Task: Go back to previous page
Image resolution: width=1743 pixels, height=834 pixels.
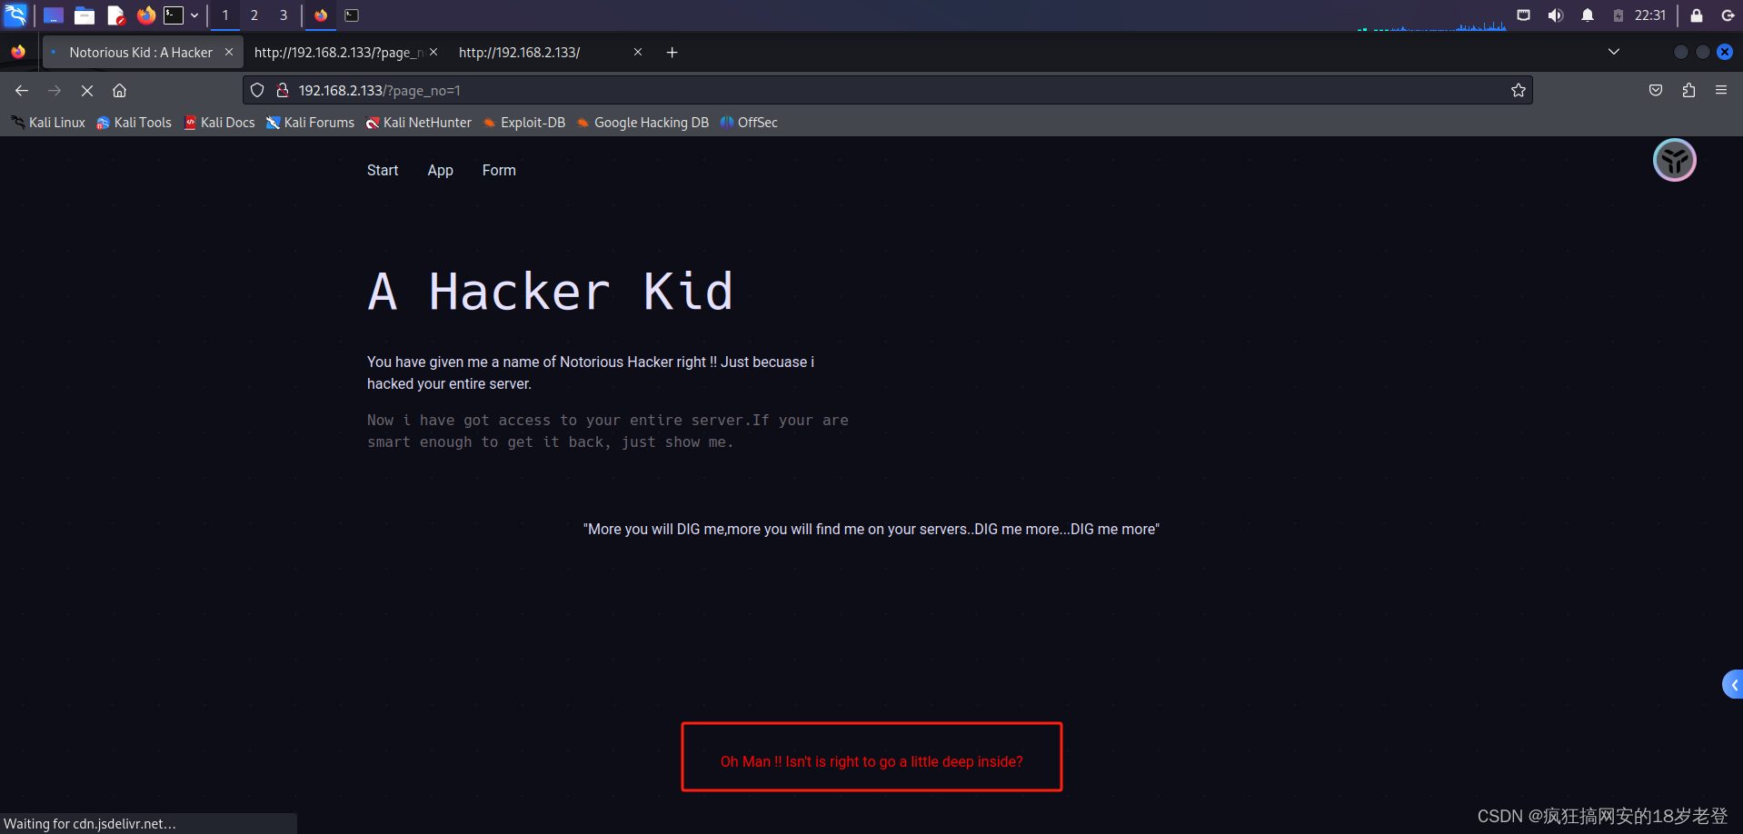Action: [x=22, y=90]
